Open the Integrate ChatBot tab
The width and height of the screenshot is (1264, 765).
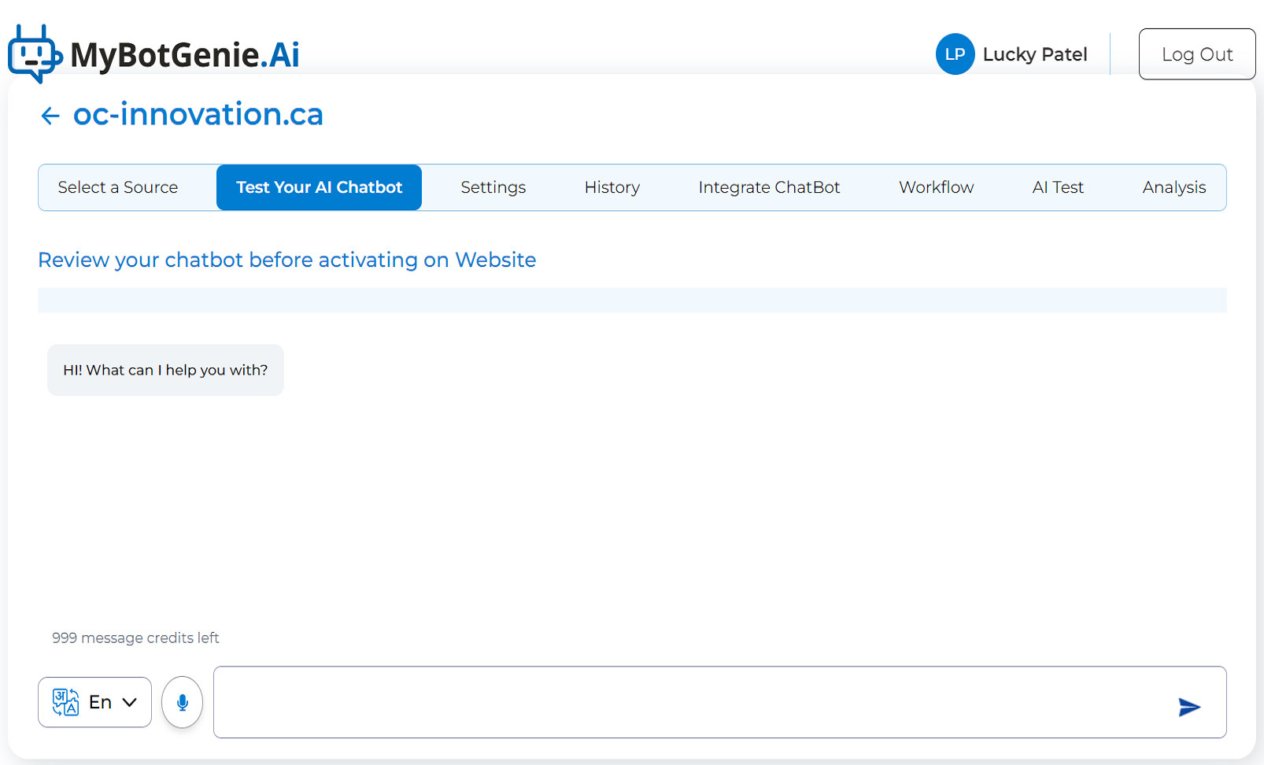click(x=769, y=187)
